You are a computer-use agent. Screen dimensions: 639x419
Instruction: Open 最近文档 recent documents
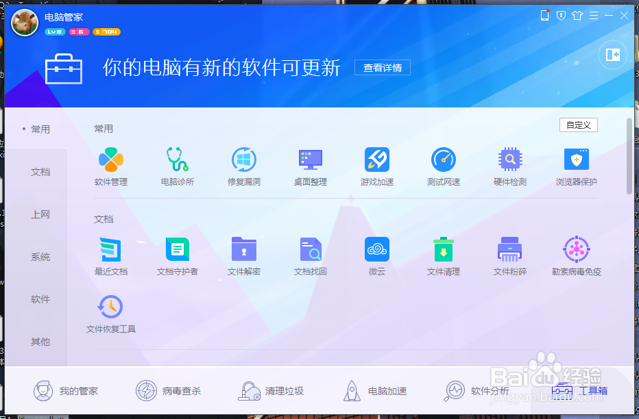click(x=111, y=256)
